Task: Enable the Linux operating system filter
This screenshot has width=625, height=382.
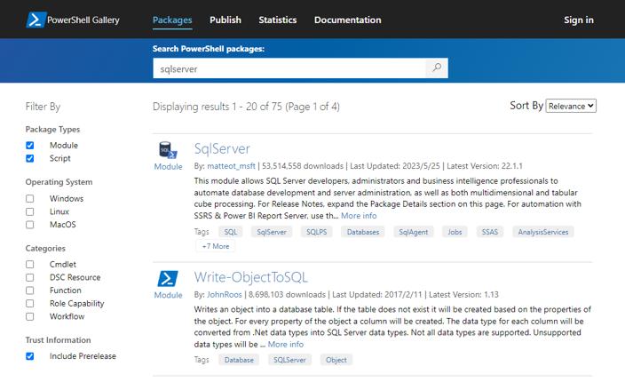Action: [30, 211]
